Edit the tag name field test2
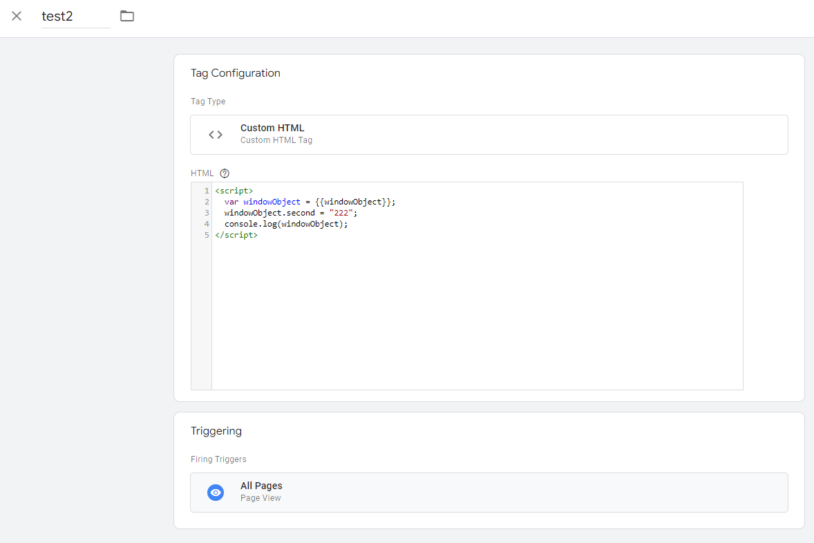Viewport: 814px width, 543px height. [x=76, y=16]
